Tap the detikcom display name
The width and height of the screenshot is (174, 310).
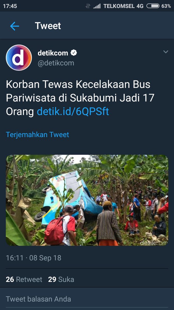click(x=53, y=53)
